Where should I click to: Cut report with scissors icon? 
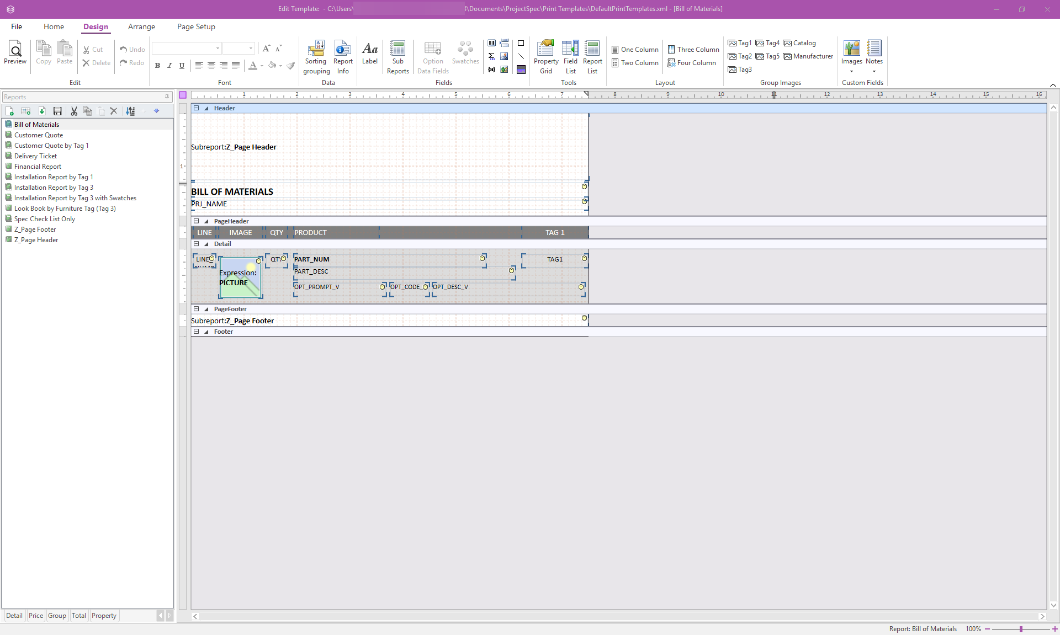click(x=74, y=111)
